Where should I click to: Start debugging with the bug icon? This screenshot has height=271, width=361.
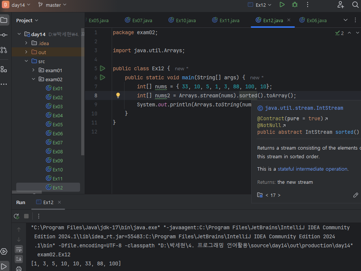point(295,5)
